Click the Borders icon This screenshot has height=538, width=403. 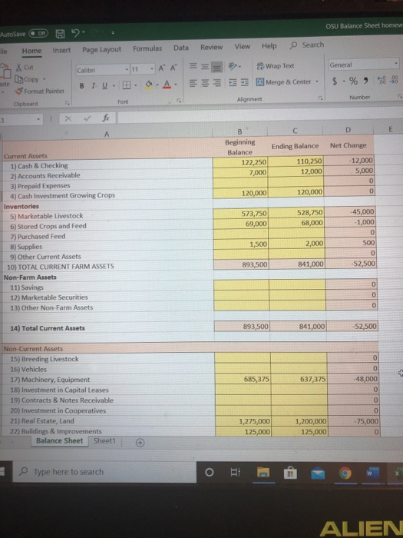(x=127, y=85)
